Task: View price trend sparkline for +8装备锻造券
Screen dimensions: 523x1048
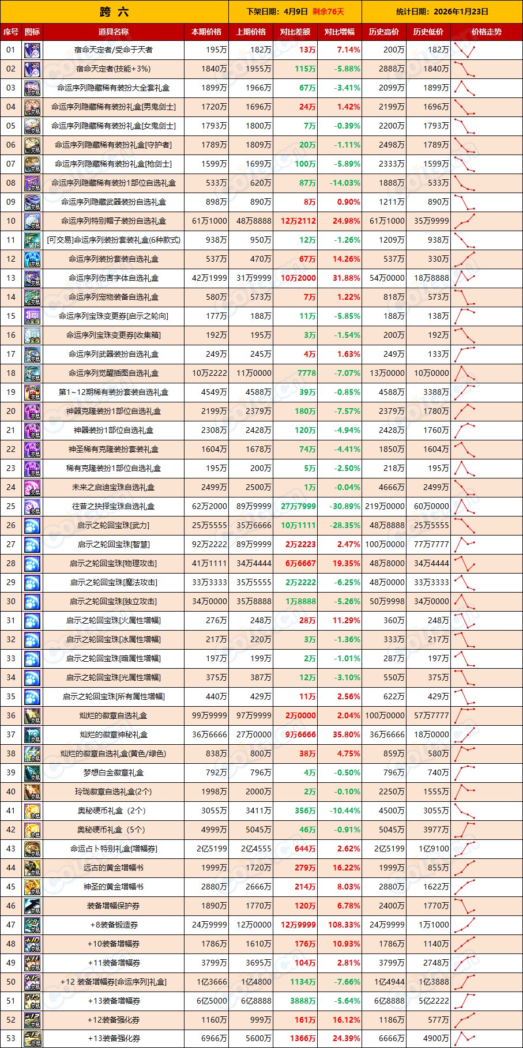Action: [x=465, y=925]
